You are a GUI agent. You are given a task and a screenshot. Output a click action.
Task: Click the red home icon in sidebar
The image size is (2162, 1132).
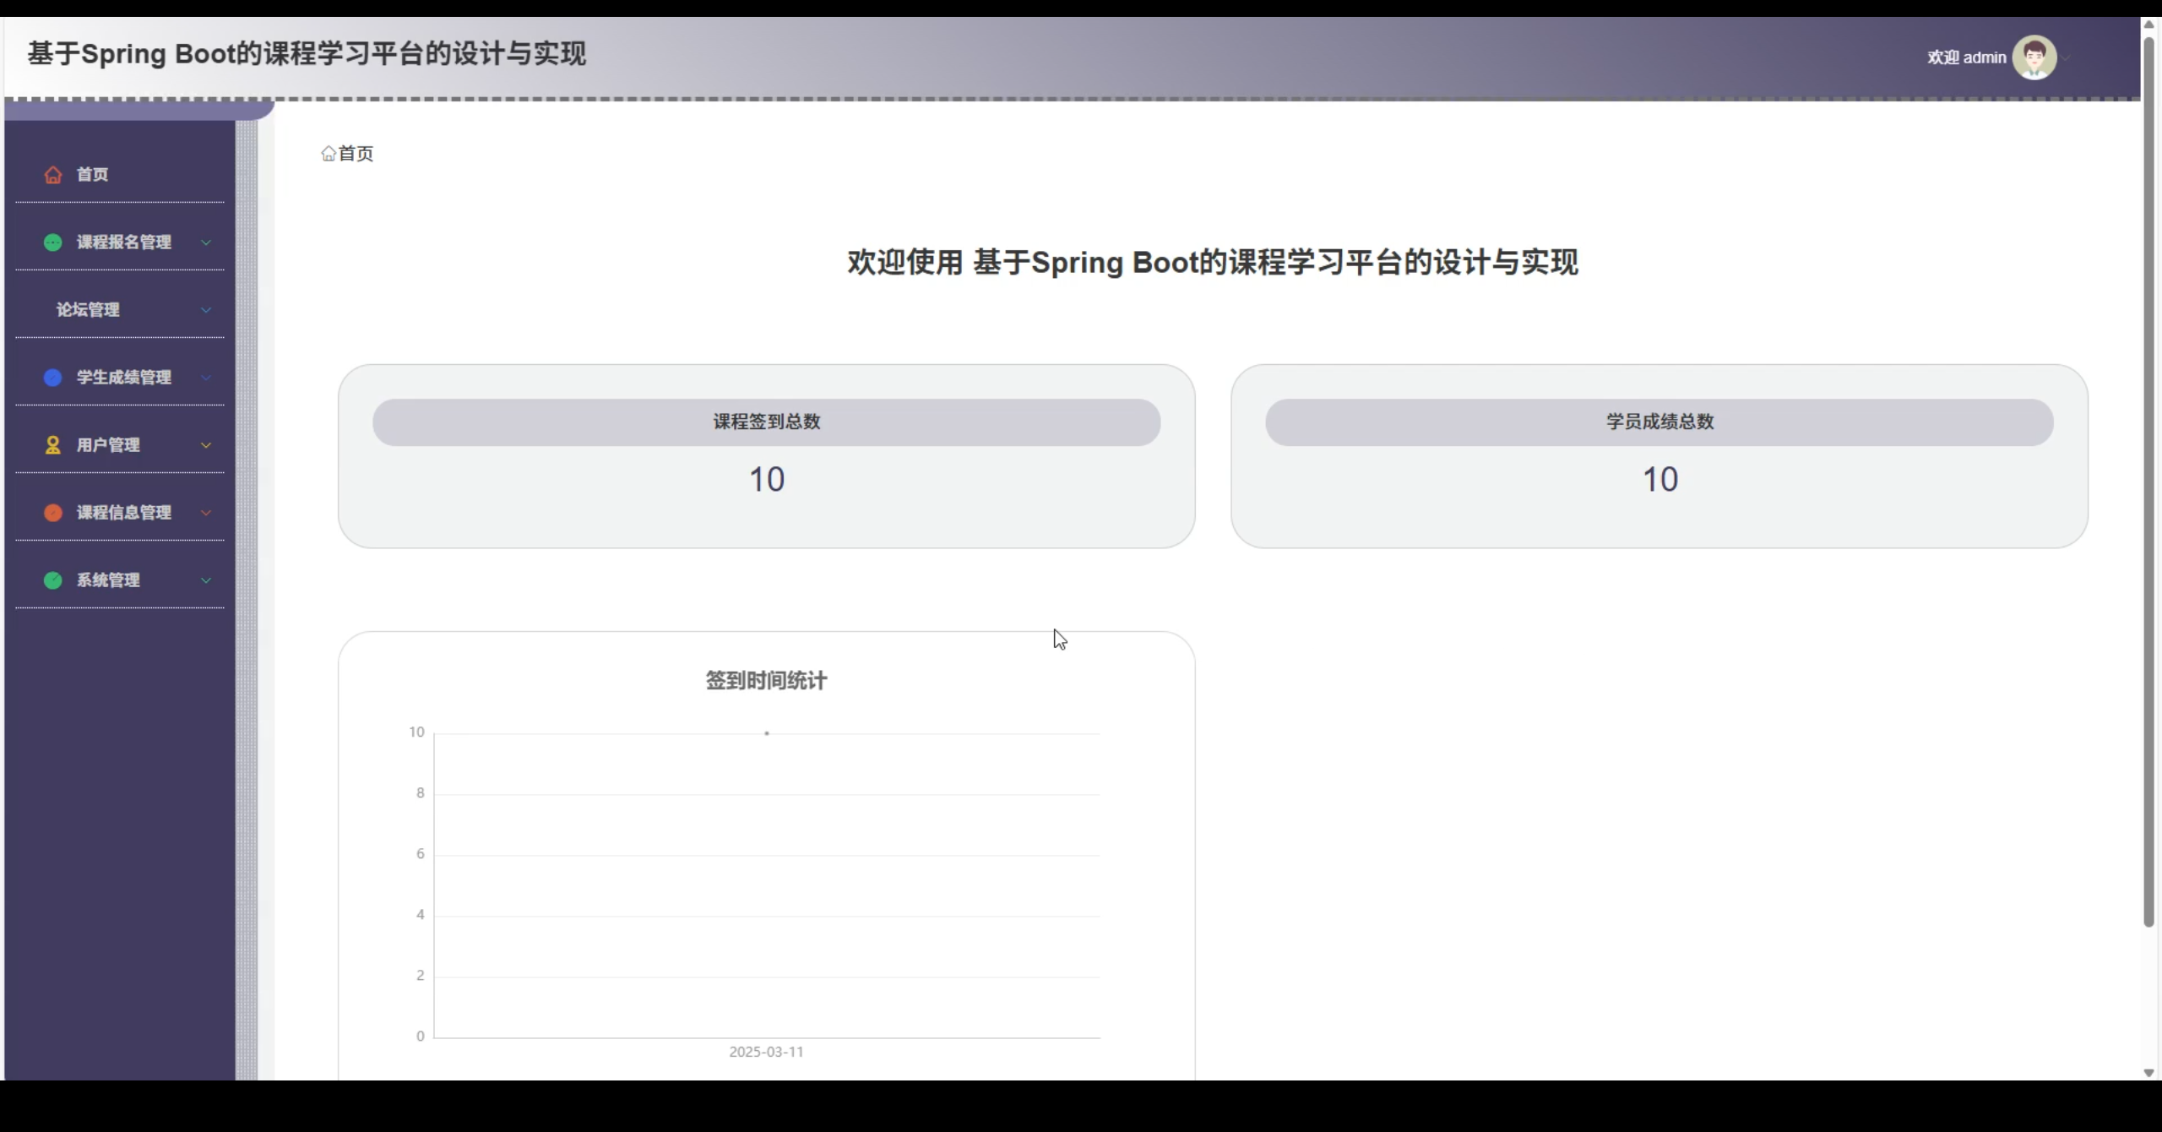click(x=53, y=175)
